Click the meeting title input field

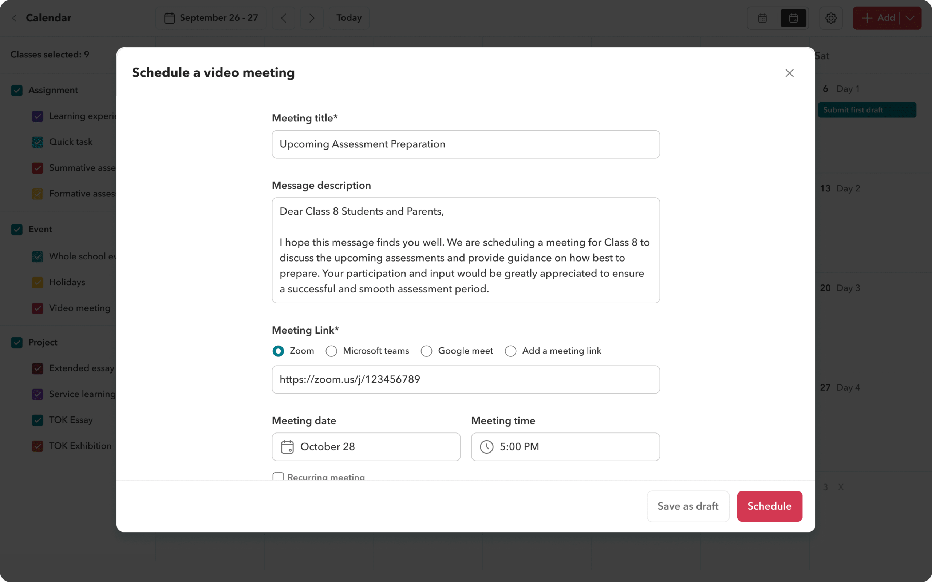pyautogui.click(x=466, y=144)
